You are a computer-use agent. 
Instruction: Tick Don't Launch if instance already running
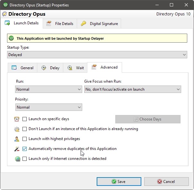tap(24, 129)
